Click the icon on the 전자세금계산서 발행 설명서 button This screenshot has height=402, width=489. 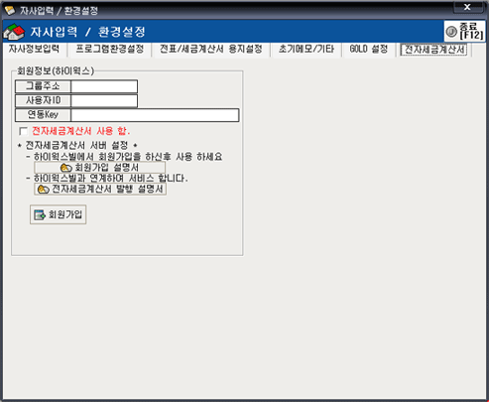44,190
